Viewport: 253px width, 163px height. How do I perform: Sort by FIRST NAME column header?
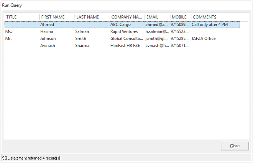57,17
